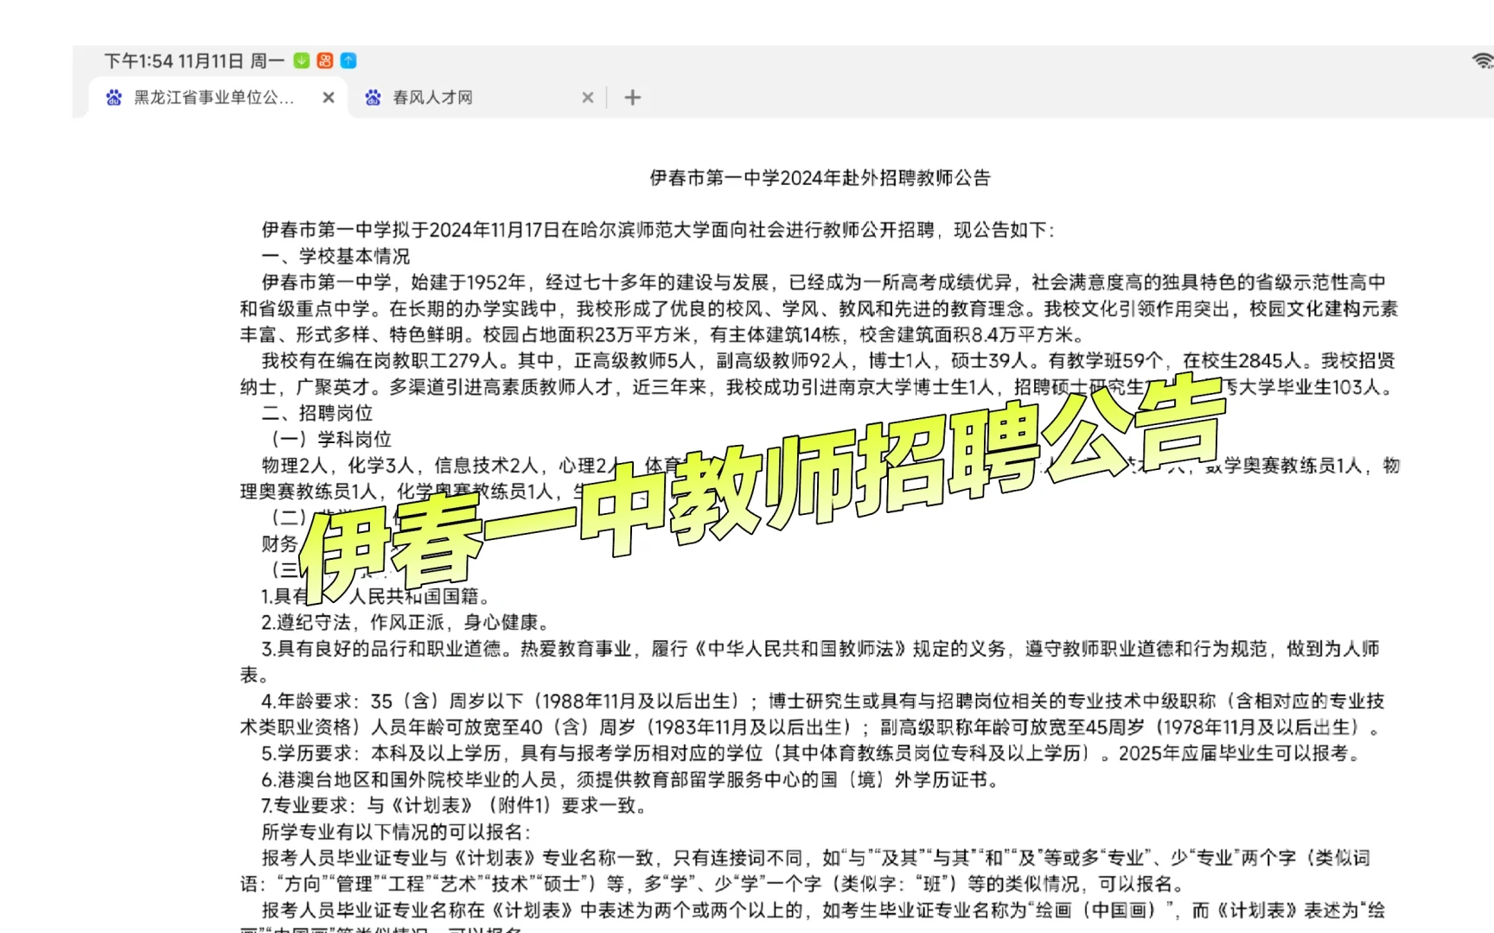
Task: Click the title 伊春市第一中学2024年赴外招聘教师公告
Action: pos(820,178)
